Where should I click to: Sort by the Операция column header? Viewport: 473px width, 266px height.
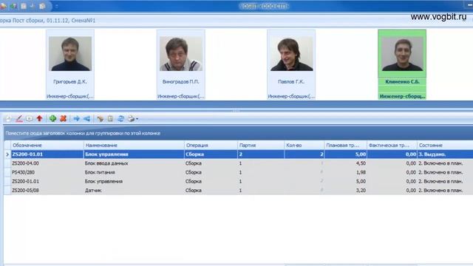click(211, 145)
